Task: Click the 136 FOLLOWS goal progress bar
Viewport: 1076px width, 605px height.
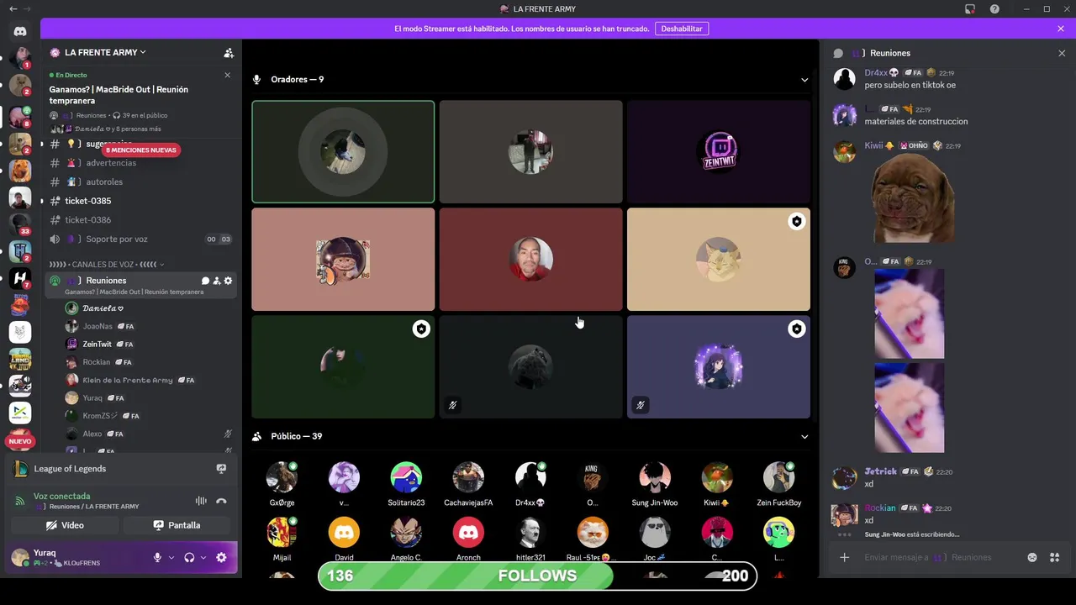Action: (538, 576)
